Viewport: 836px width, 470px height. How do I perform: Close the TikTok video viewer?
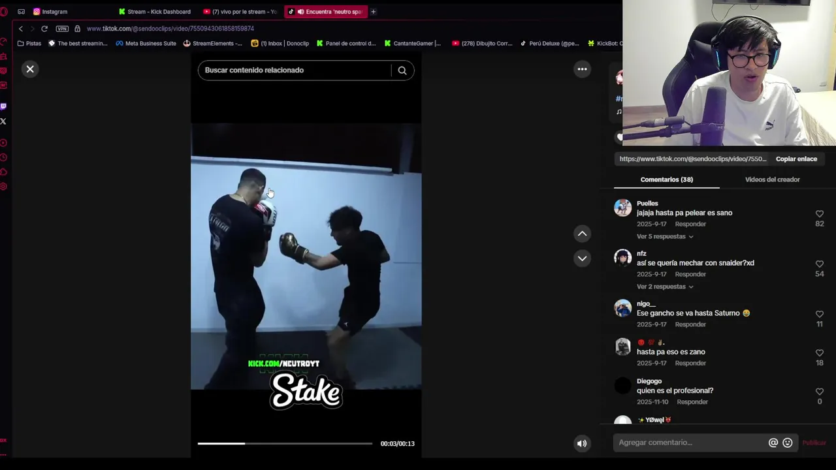30,69
